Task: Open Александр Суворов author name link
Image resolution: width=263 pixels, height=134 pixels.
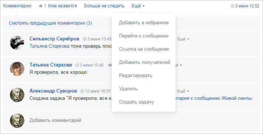Action: 53,91
